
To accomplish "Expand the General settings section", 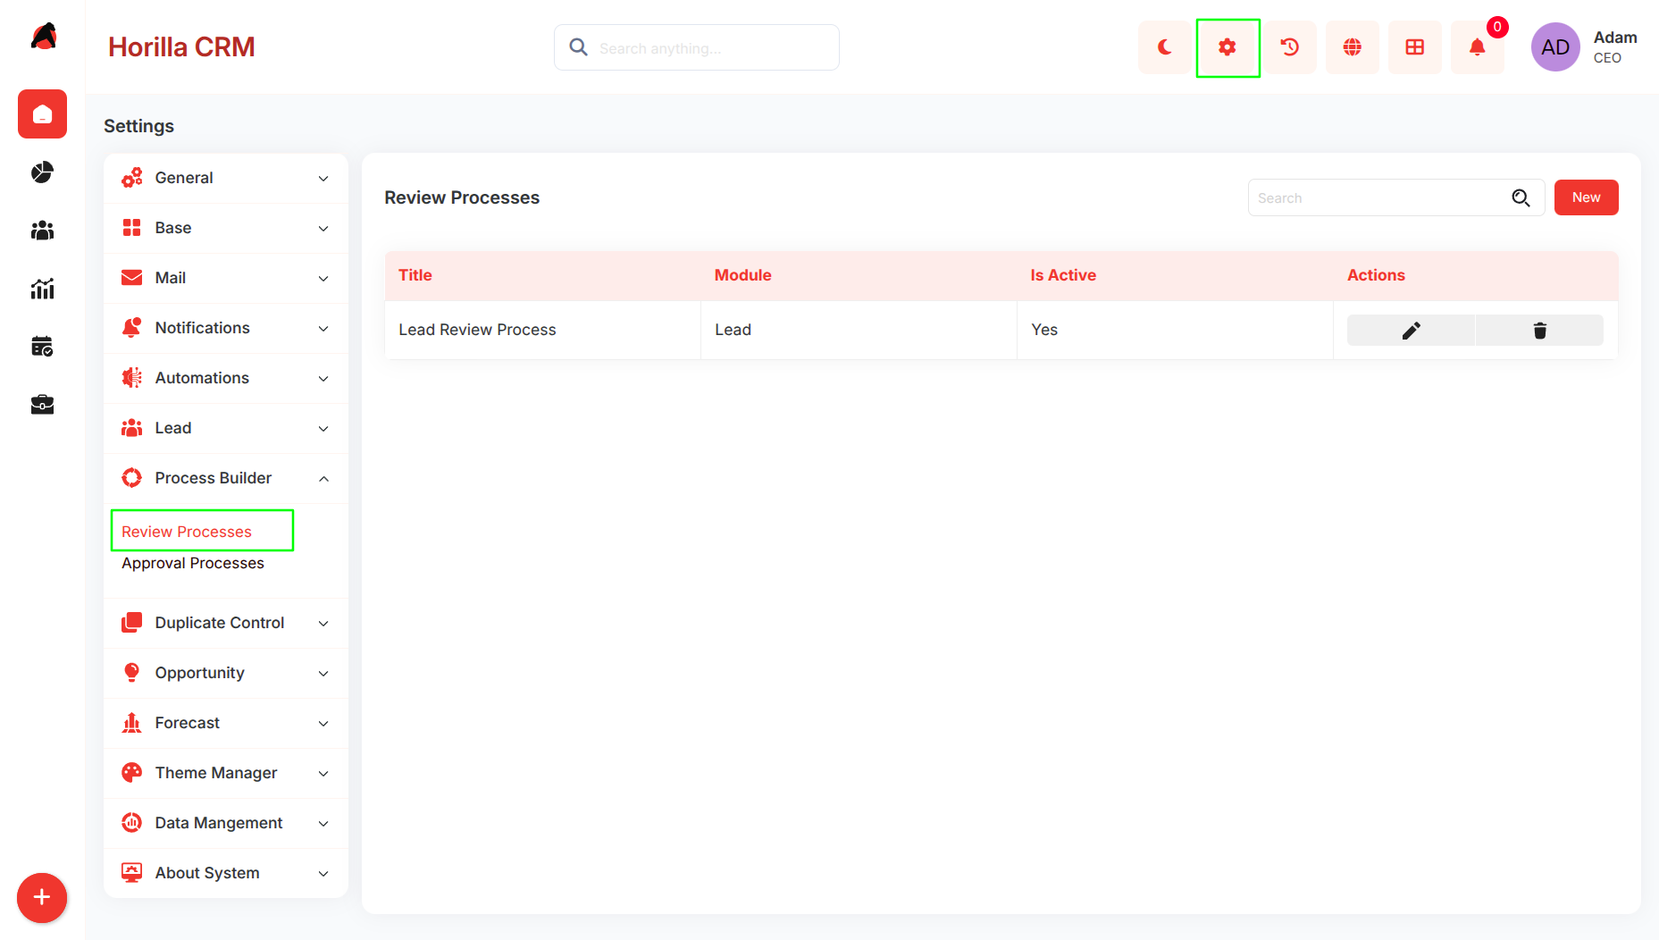I will tap(226, 178).
